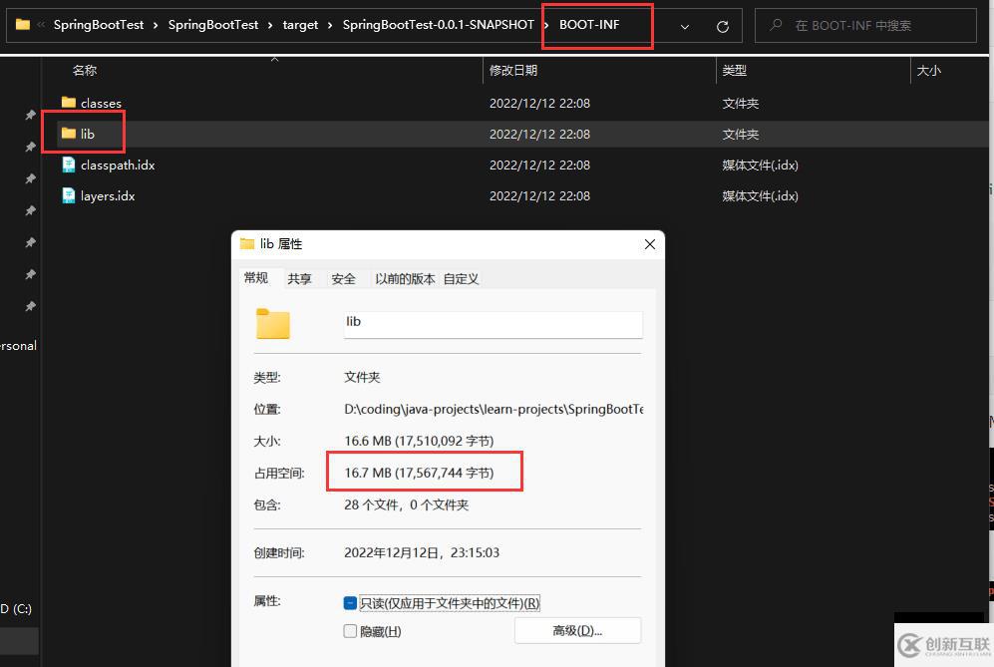
Task: Select the classes folder name
Action: click(101, 103)
